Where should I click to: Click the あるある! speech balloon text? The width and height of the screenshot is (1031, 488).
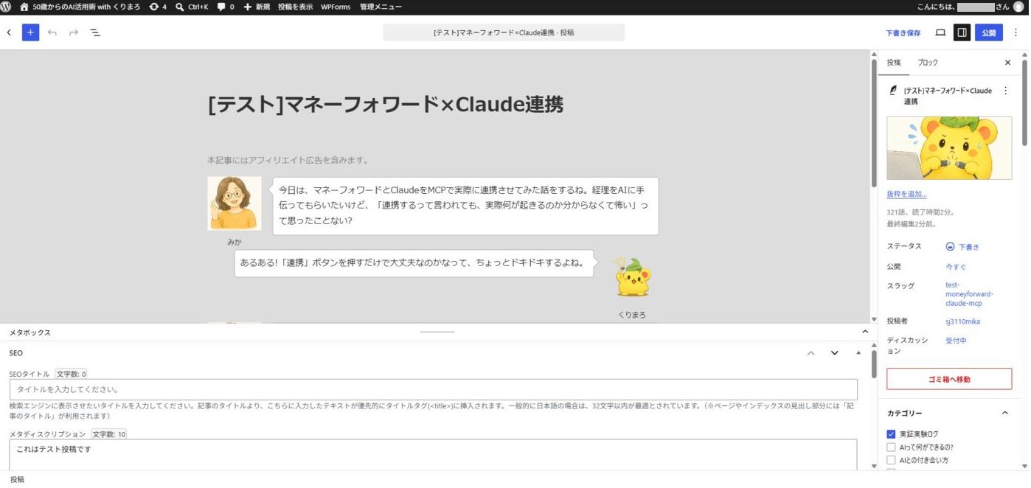point(414,262)
